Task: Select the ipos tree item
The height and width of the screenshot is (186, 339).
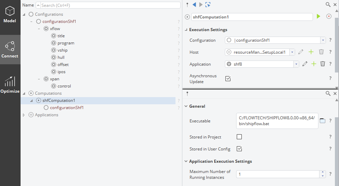Action: click(61, 72)
